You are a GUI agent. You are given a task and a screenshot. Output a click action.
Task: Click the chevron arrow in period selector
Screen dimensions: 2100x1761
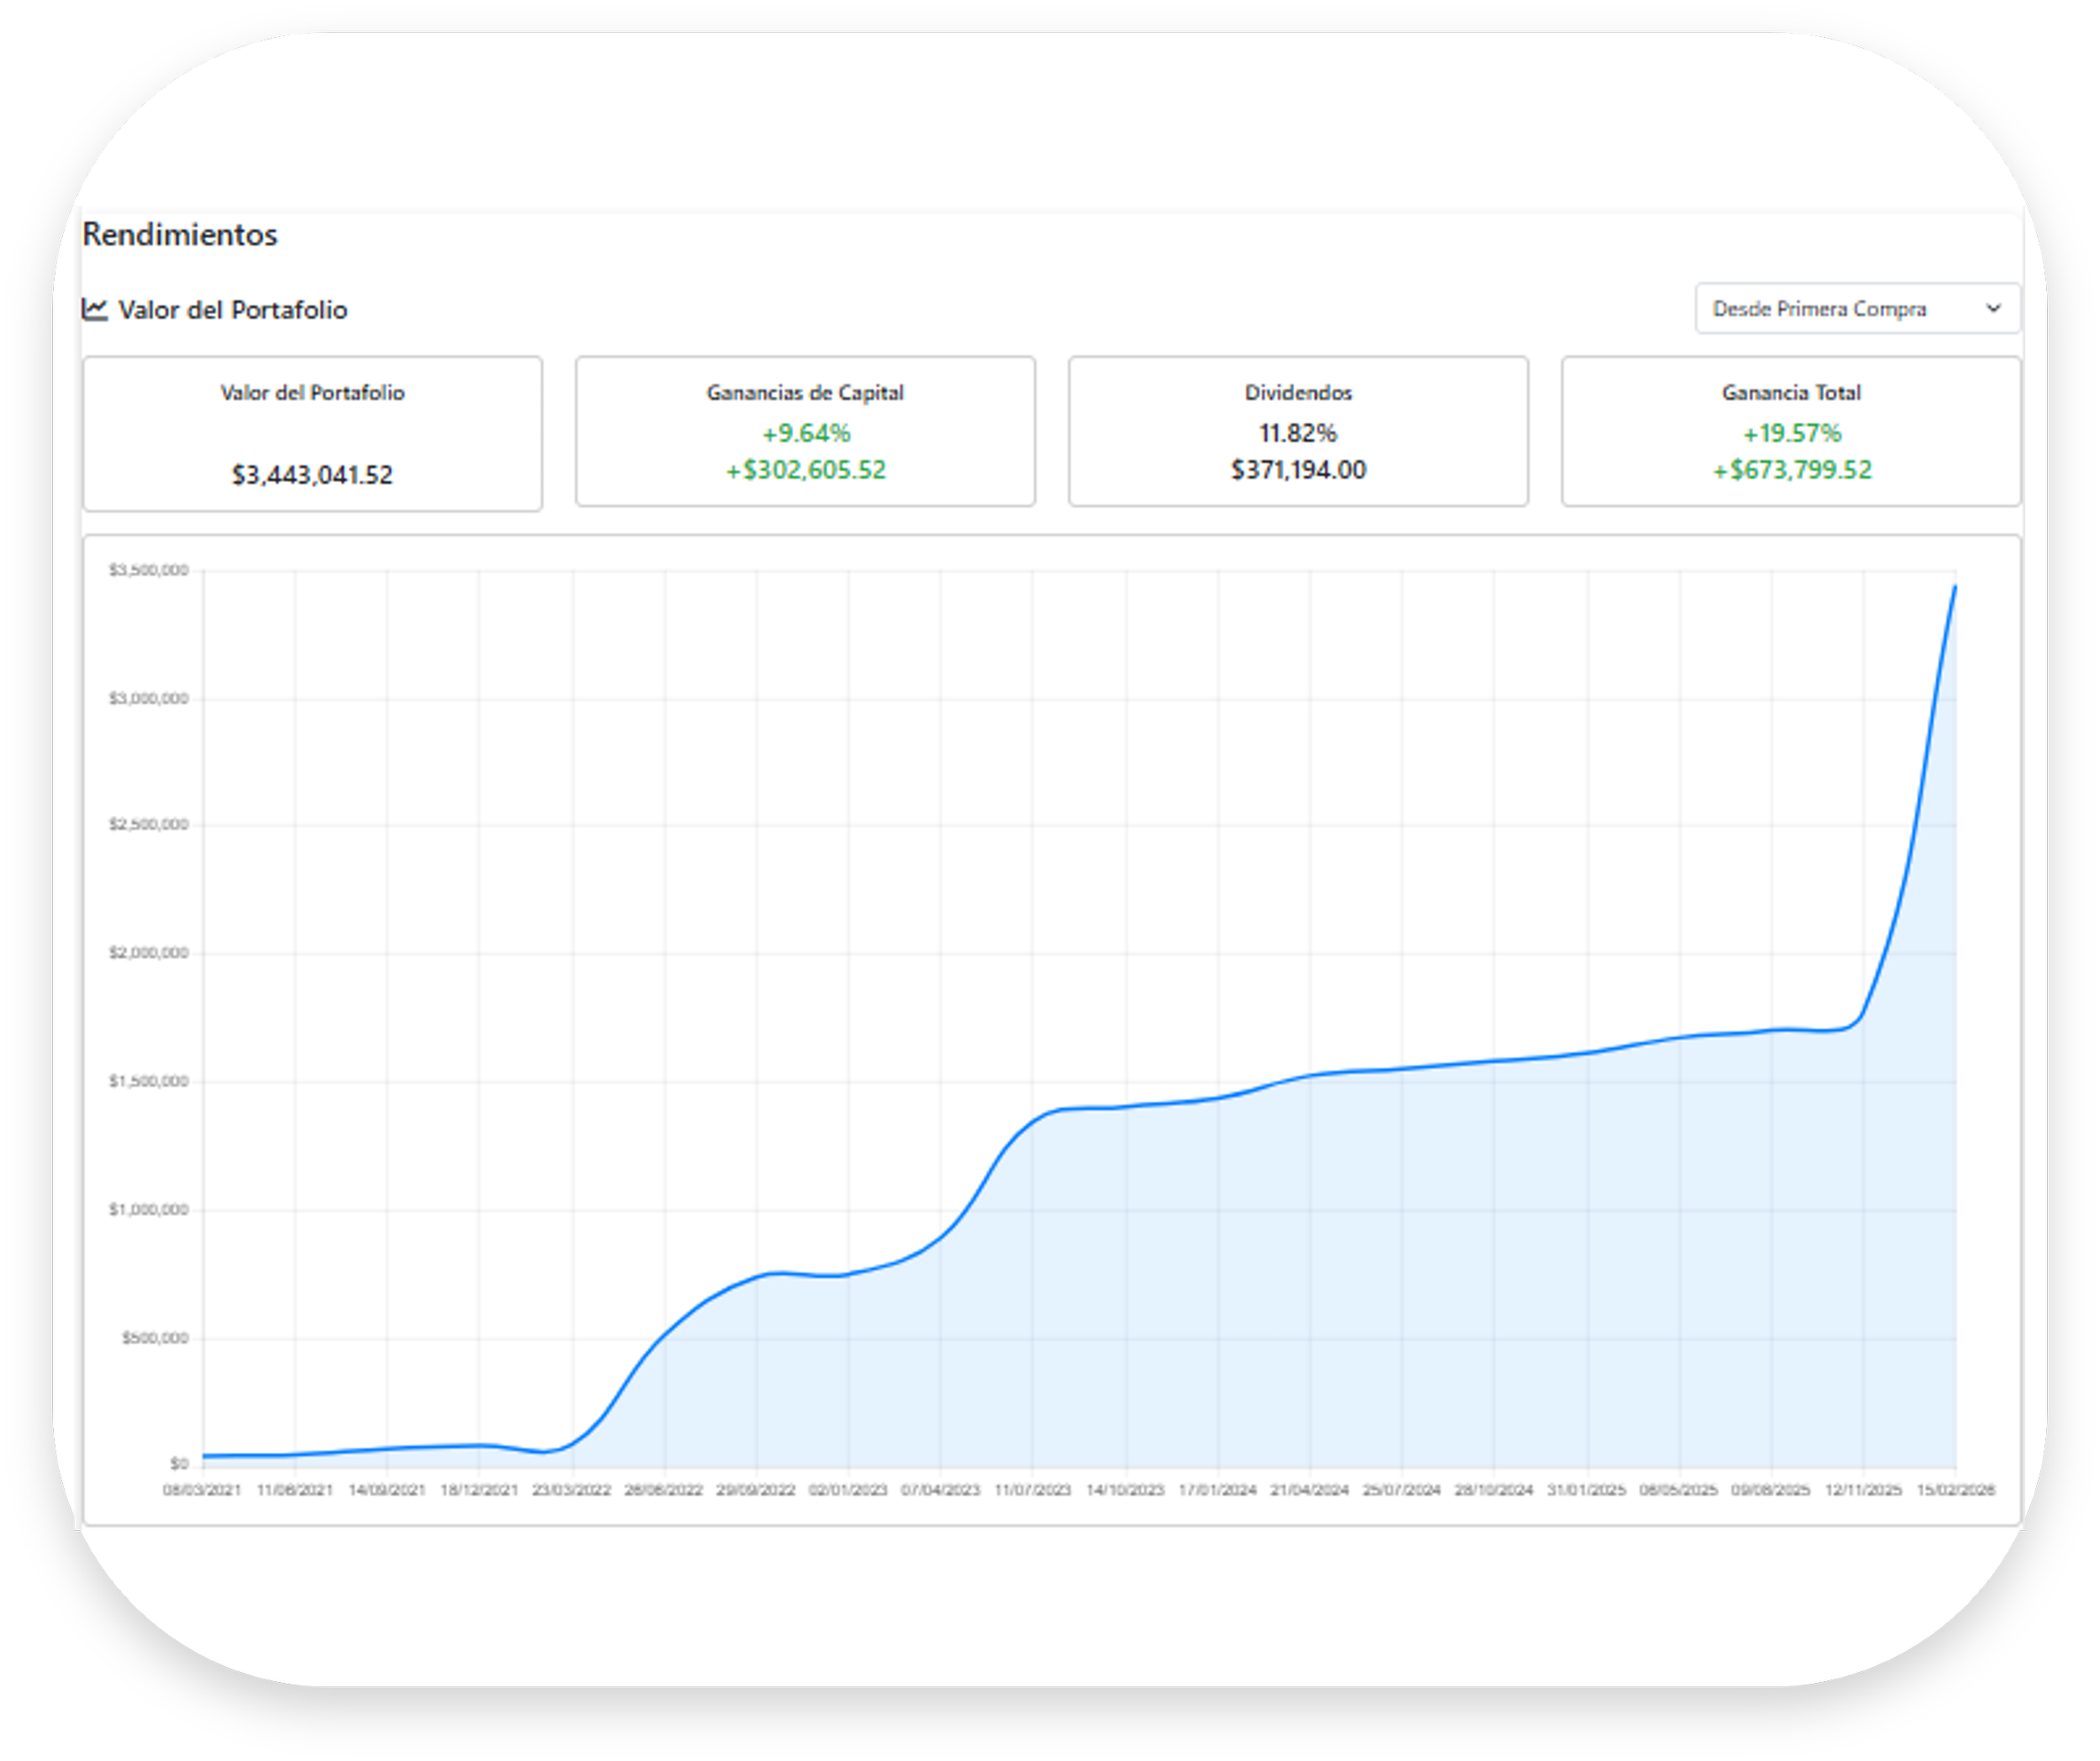[x=1992, y=308]
